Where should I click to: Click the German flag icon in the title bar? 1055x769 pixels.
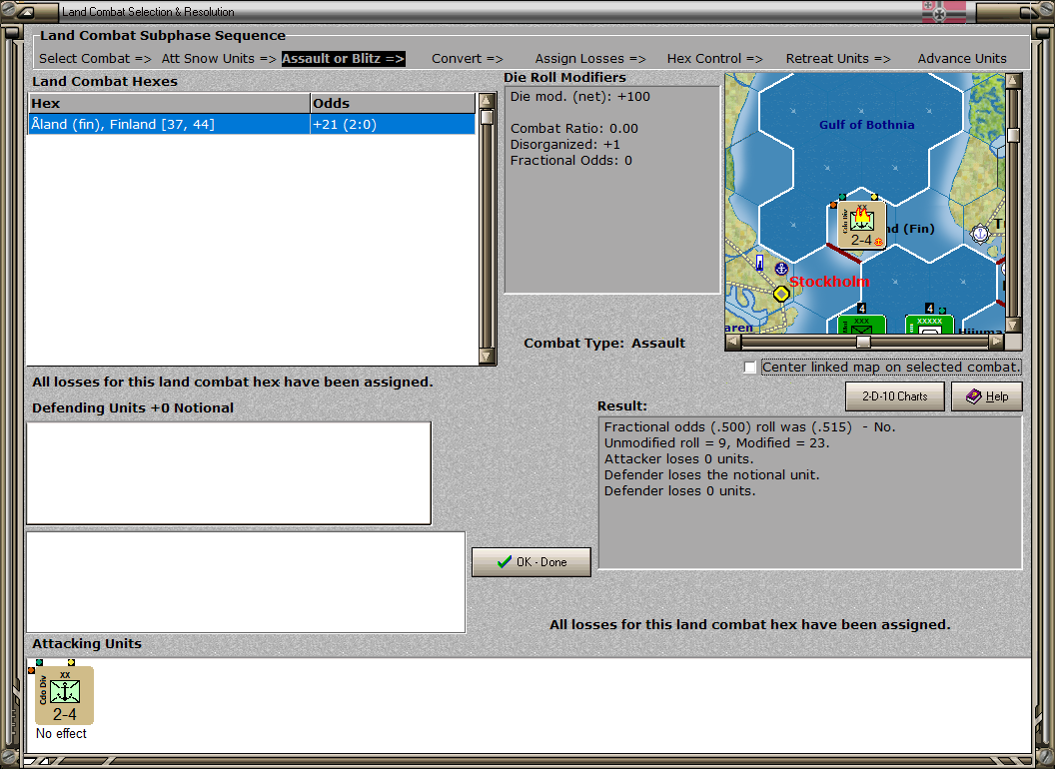[x=943, y=11]
